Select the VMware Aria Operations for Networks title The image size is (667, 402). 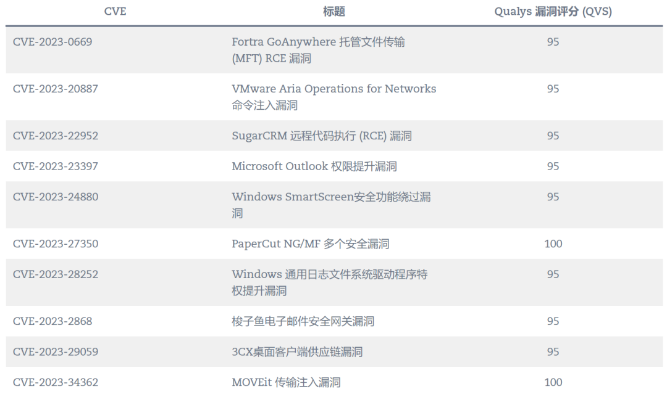[333, 89]
